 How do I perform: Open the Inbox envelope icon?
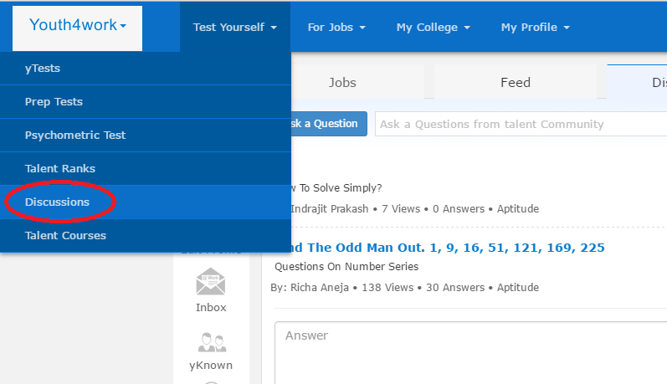pyautogui.click(x=211, y=281)
